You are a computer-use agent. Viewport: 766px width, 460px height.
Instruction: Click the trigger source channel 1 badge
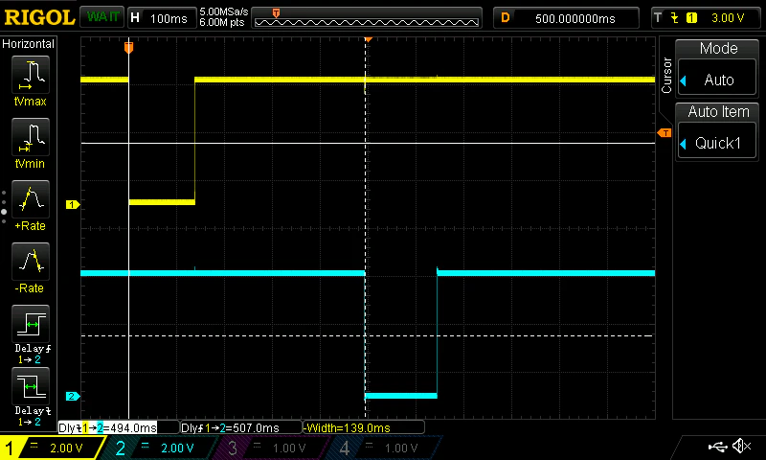point(691,18)
